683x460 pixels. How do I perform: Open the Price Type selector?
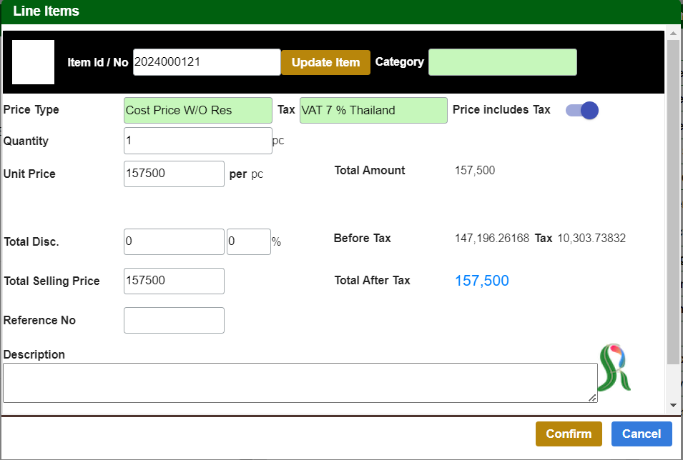pyautogui.click(x=198, y=110)
